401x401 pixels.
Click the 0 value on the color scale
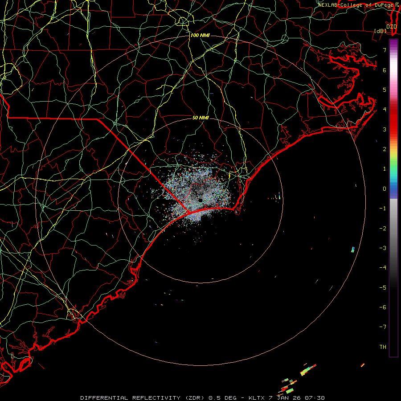[385, 189]
